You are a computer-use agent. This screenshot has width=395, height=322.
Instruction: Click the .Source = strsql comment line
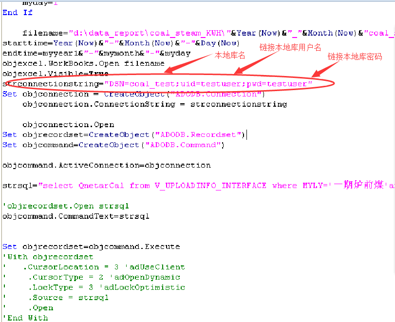(x=56, y=298)
